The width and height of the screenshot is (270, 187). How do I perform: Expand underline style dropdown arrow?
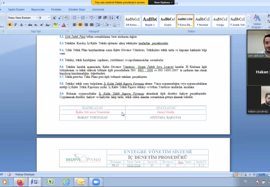[x=25, y=25]
